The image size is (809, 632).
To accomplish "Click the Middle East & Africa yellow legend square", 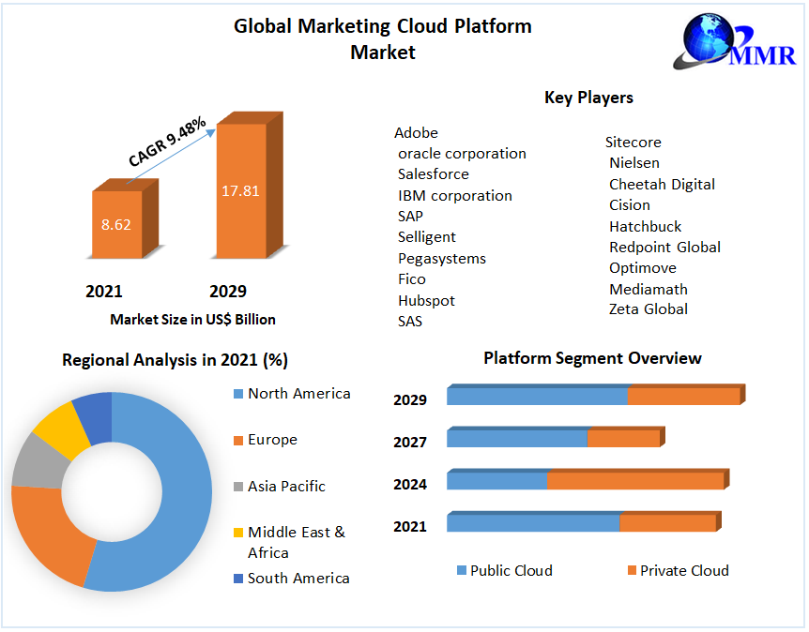I will click(x=238, y=533).
